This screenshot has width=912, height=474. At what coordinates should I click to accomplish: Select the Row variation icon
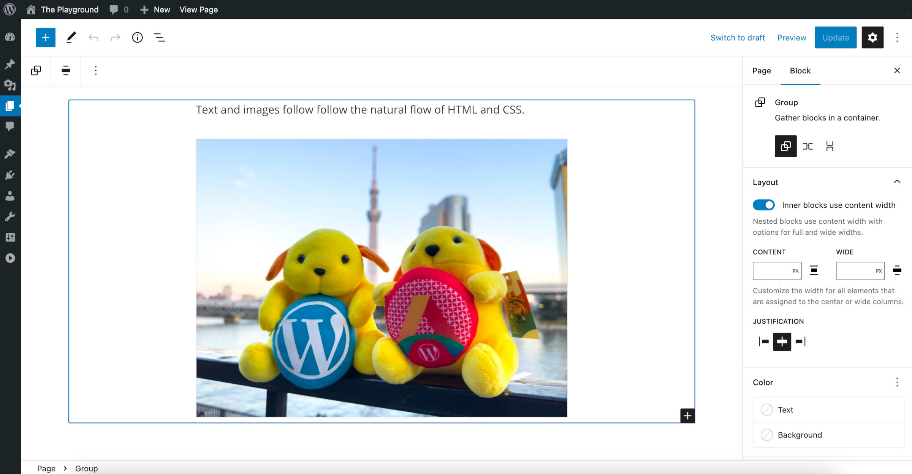[x=808, y=146]
